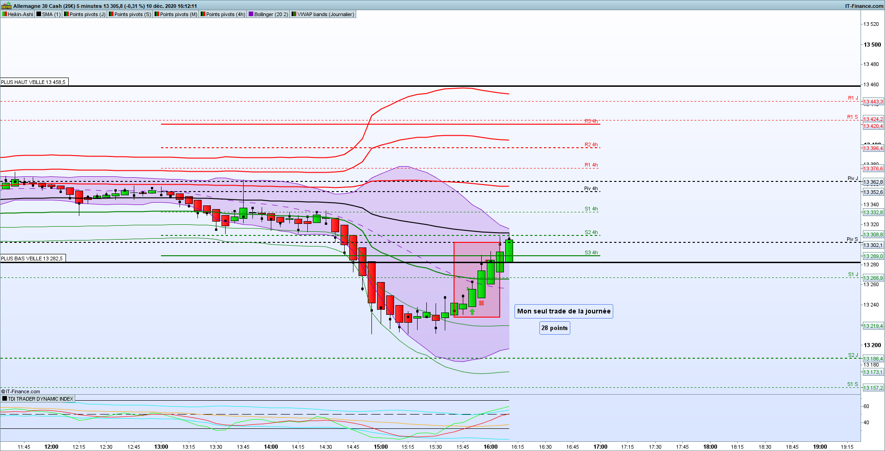This screenshot has width=885, height=451.
Task: Click the 16:00 marker on time axis
Action: click(490, 447)
